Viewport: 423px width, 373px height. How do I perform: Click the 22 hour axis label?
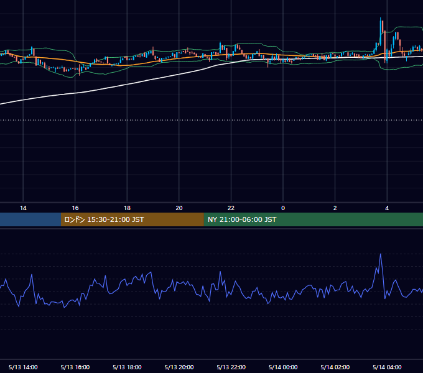tap(231, 208)
